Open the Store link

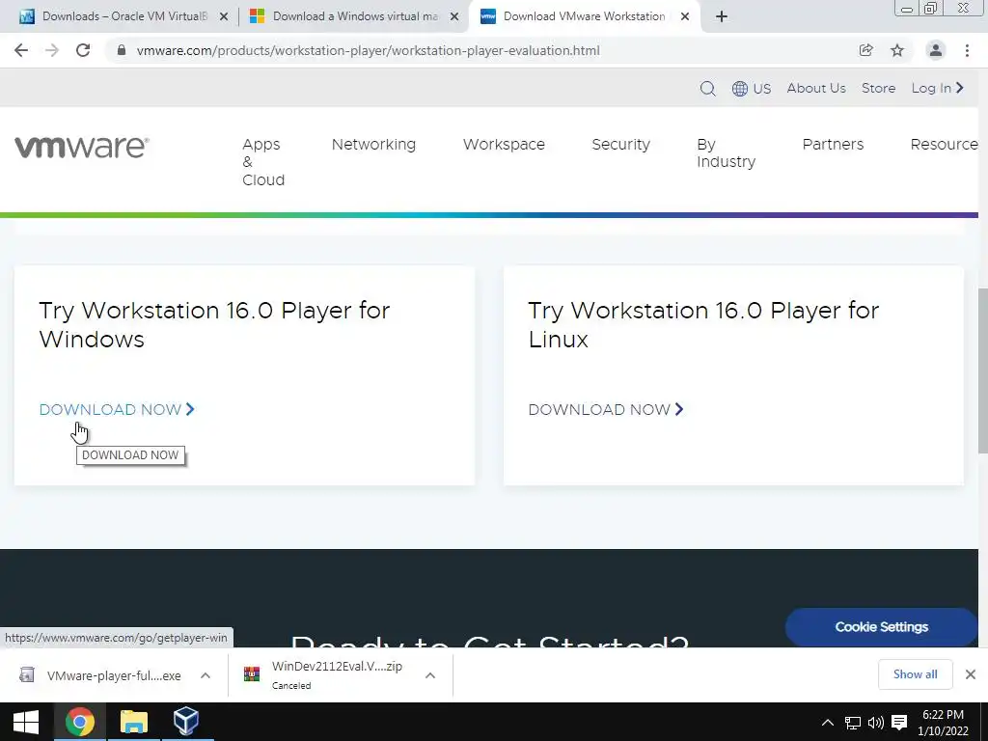(878, 88)
